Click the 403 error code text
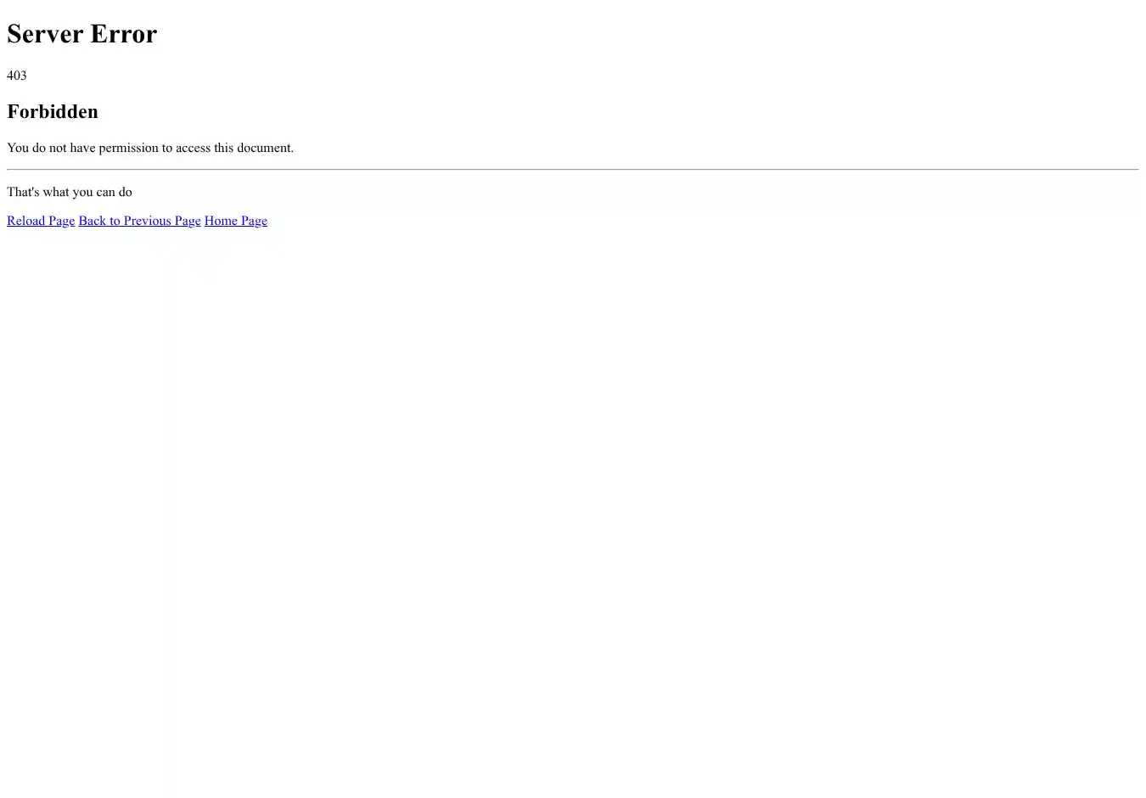The image size is (1146, 798). [16, 76]
